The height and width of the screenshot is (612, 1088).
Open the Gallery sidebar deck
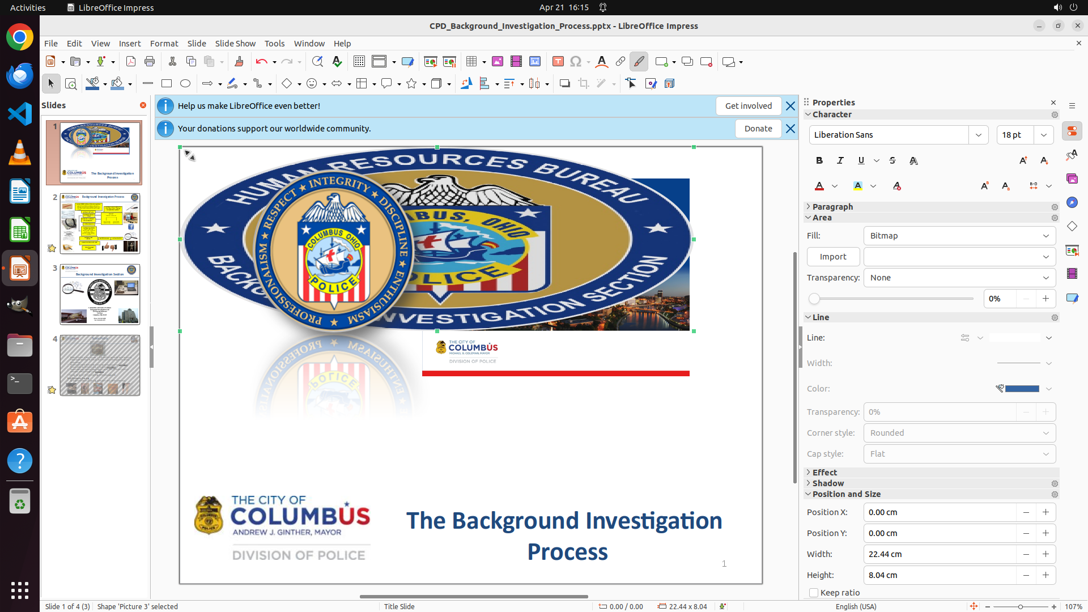pyautogui.click(x=1072, y=178)
